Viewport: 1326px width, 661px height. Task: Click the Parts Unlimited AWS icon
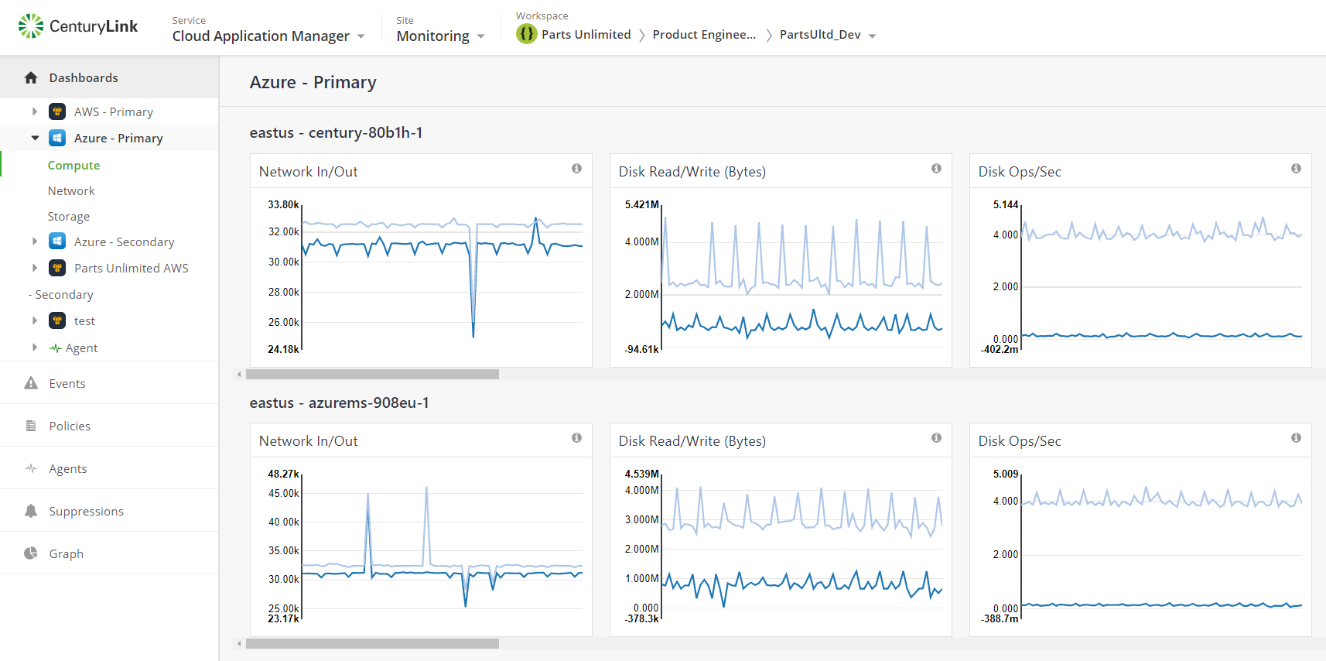(x=57, y=268)
